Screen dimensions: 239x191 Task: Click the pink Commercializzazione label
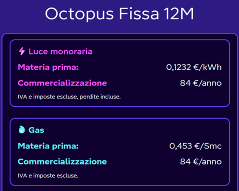click(x=62, y=83)
